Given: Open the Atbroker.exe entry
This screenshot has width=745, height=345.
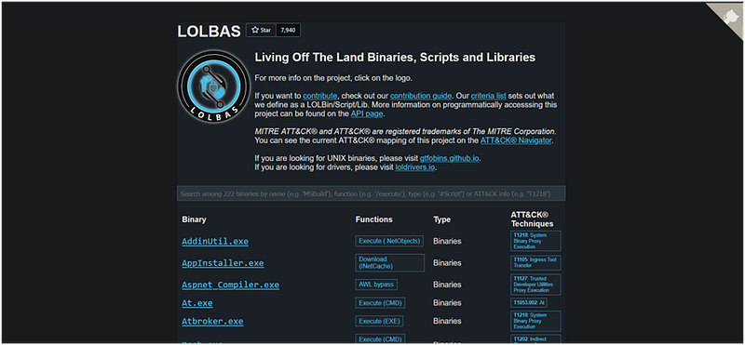Looking at the screenshot, I should coord(212,321).
